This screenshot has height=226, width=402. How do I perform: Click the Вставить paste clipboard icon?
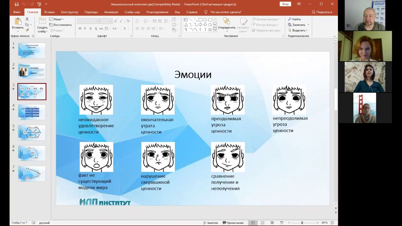[18, 21]
